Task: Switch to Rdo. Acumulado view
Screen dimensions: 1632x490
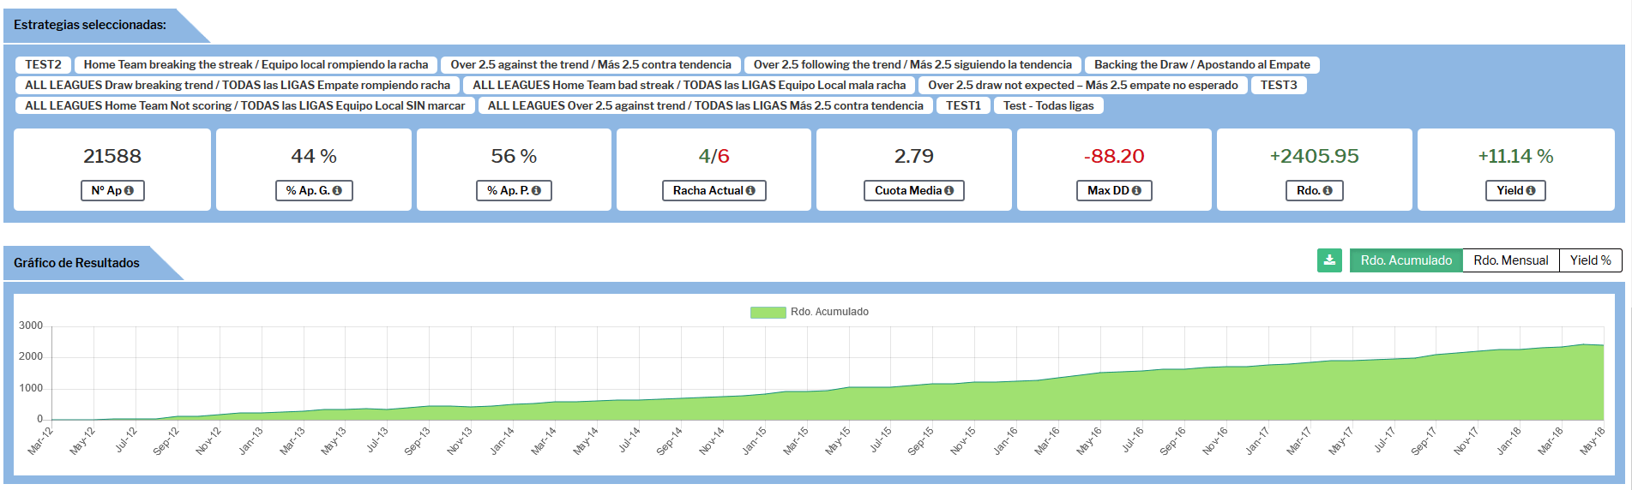Action: coord(1406,260)
